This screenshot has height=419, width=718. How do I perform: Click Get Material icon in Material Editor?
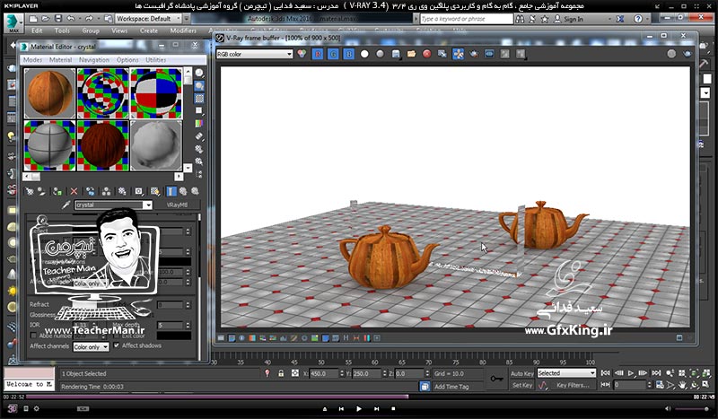(30, 191)
